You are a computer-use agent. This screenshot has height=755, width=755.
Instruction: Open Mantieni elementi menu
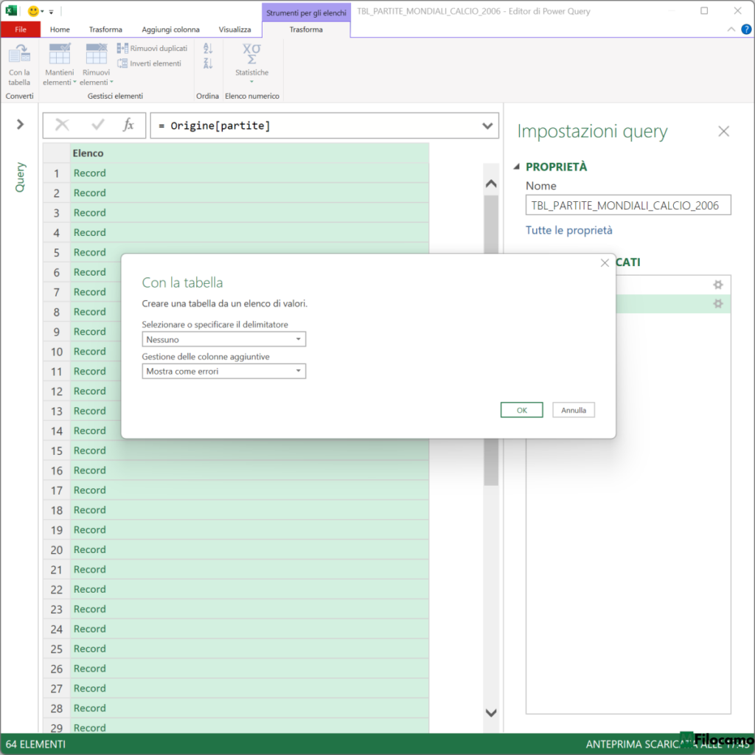tap(59, 65)
